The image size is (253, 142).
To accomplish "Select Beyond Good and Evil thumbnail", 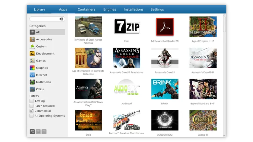I will click(x=203, y=89).
